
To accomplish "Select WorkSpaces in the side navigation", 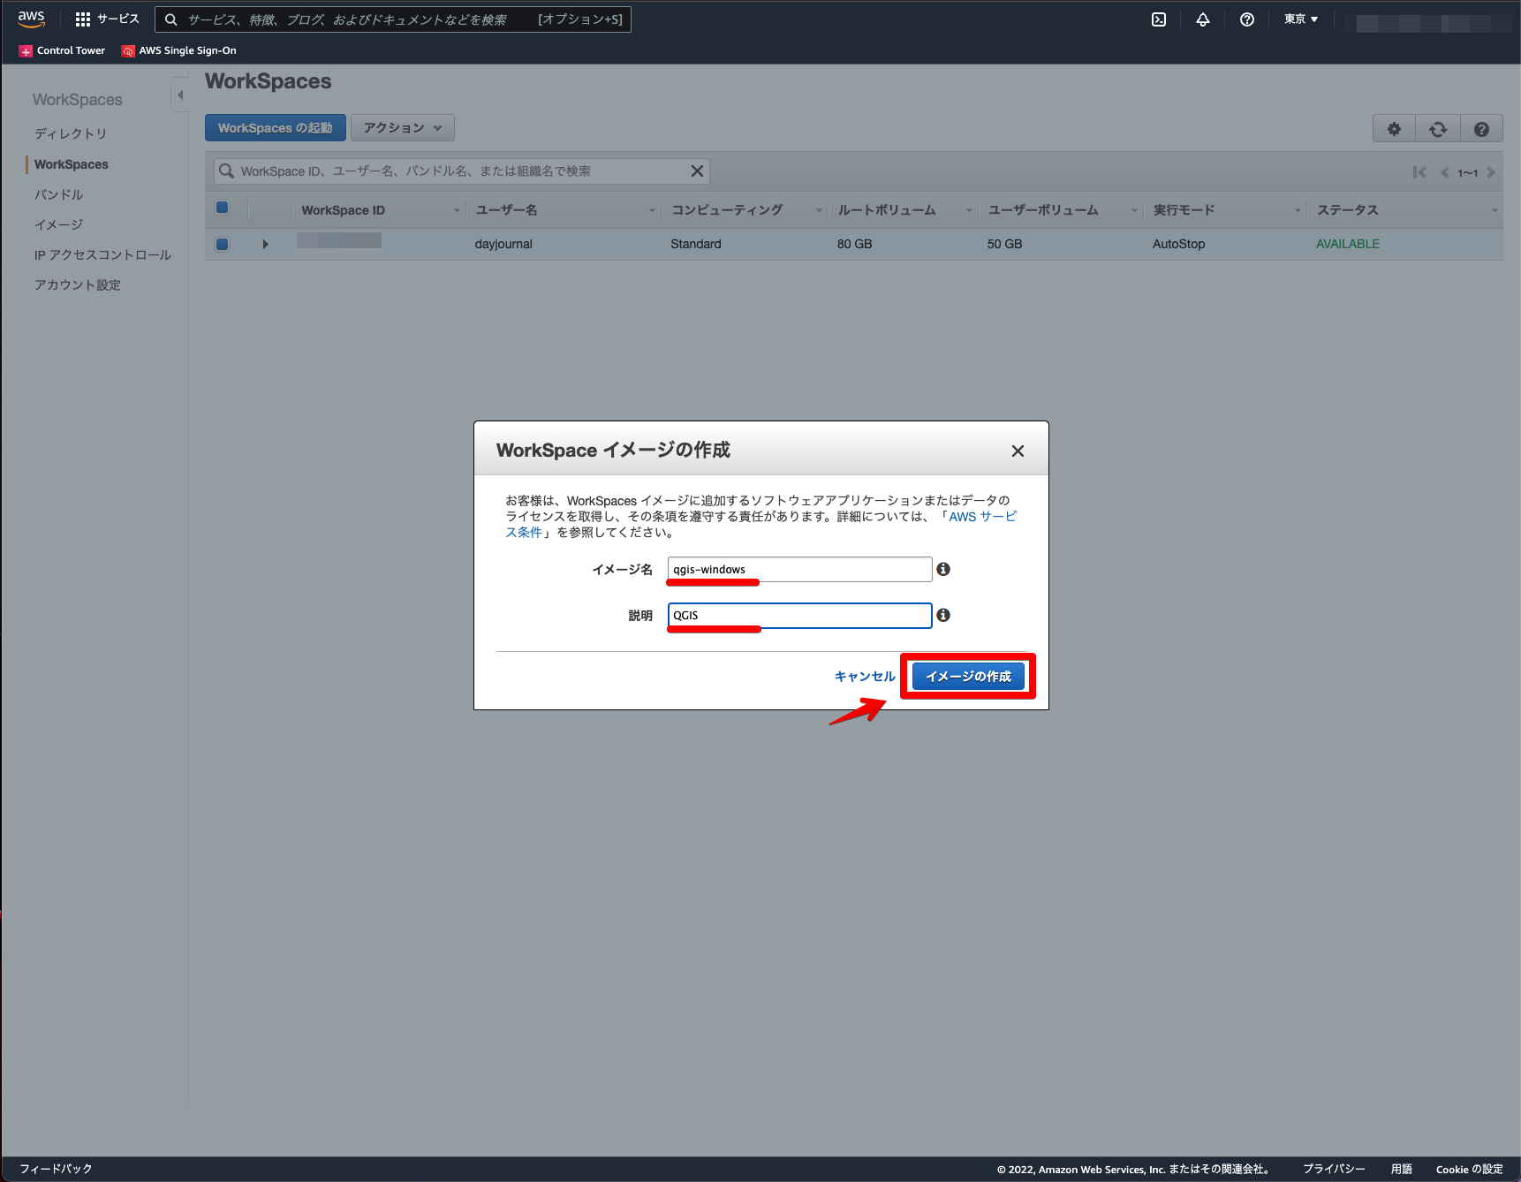I will [x=72, y=164].
